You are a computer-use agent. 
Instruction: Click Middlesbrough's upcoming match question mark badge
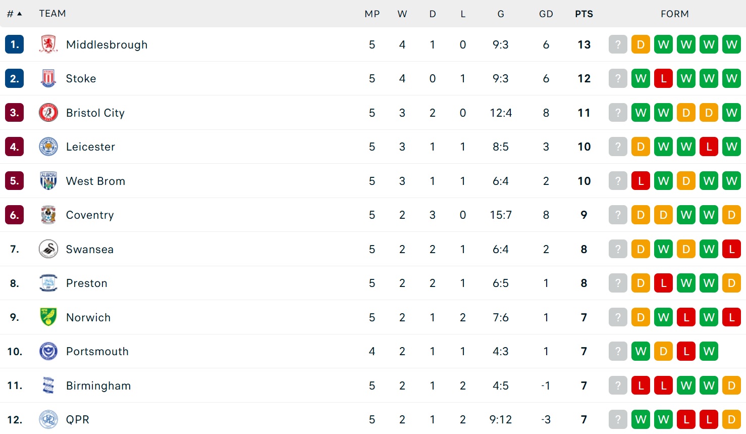tap(618, 44)
